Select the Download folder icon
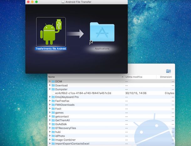 coord(53,85)
